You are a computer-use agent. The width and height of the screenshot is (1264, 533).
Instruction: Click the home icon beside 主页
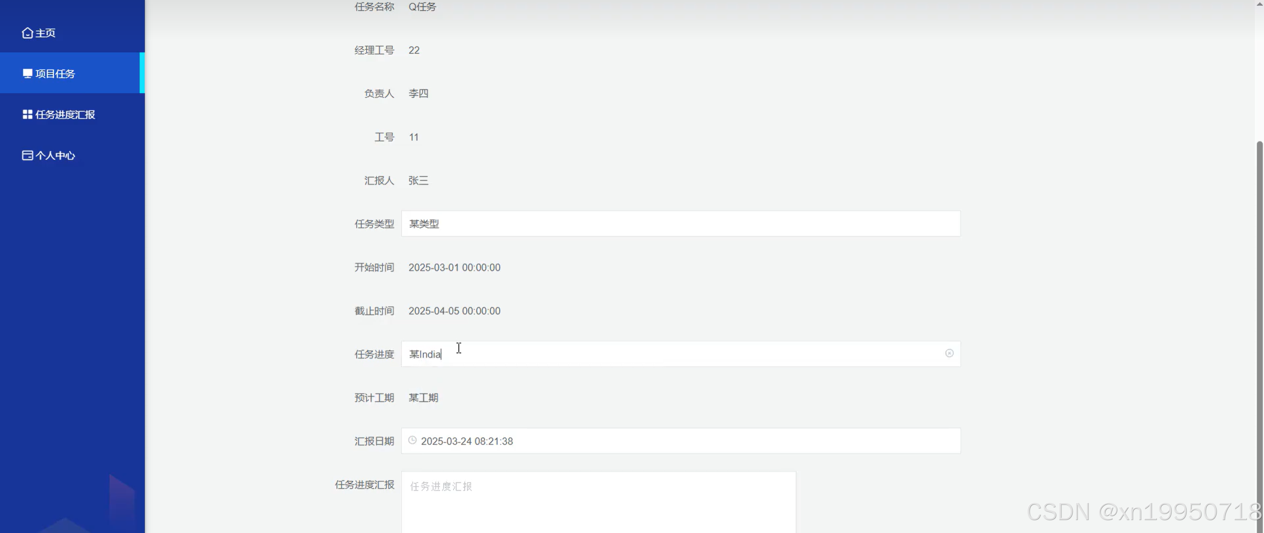tap(28, 33)
